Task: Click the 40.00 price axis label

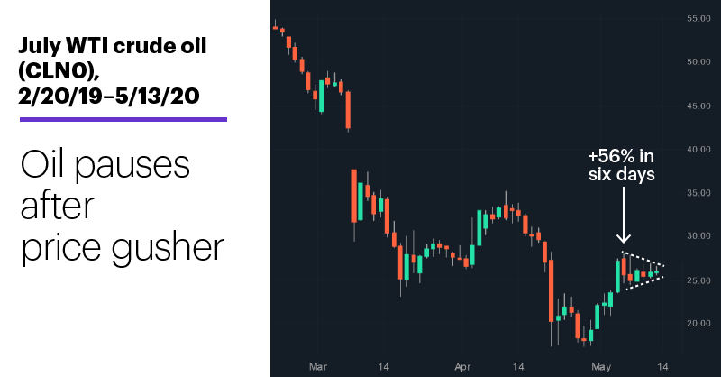Action: tap(698, 149)
